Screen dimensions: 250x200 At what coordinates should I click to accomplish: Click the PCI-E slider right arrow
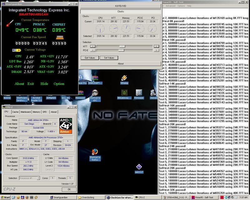tap(157, 50)
